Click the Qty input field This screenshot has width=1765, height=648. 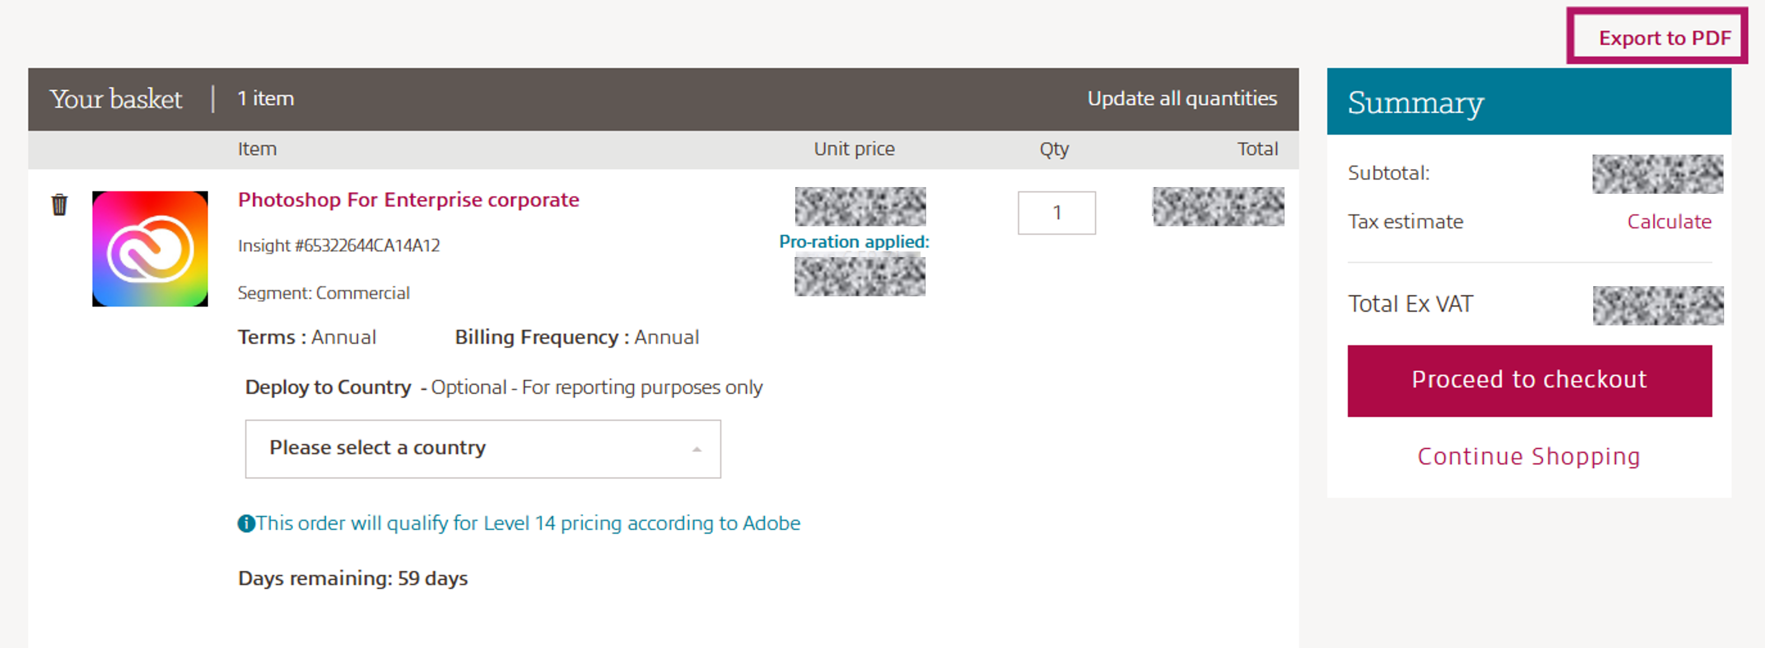[1057, 212]
